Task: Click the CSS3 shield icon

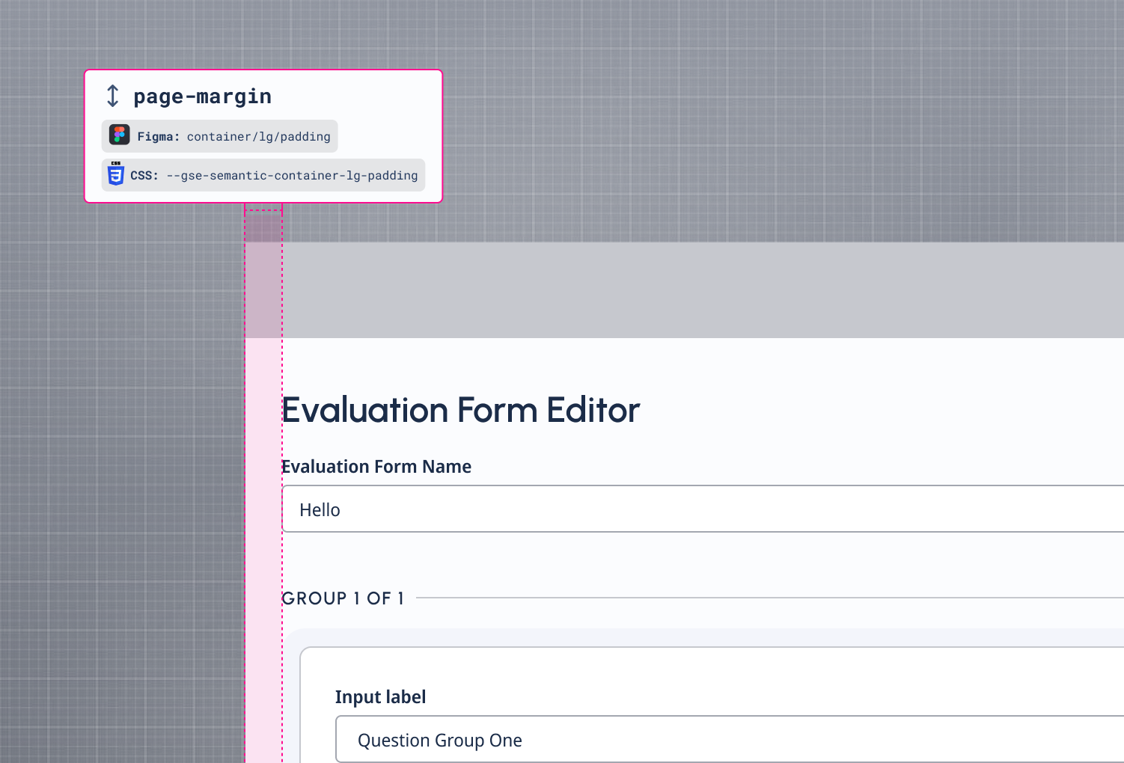Action: (x=116, y=174)
